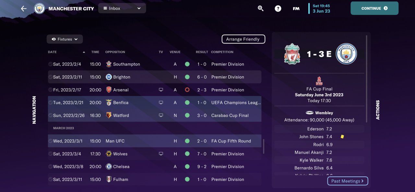Viewport: 415px width, 192px height.
Task: Toggle the checkmark on Chelsea fixture row
Action: tap(50, 167)
